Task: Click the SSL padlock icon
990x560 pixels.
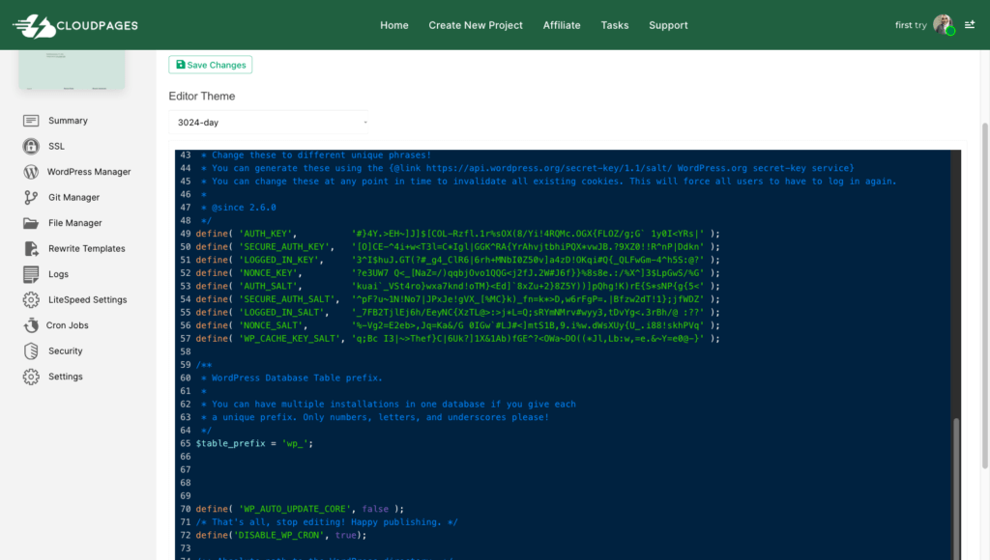Action: click(x=31, y=147)
